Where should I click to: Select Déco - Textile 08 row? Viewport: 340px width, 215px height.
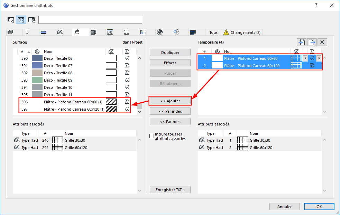(x=75, y=73)
